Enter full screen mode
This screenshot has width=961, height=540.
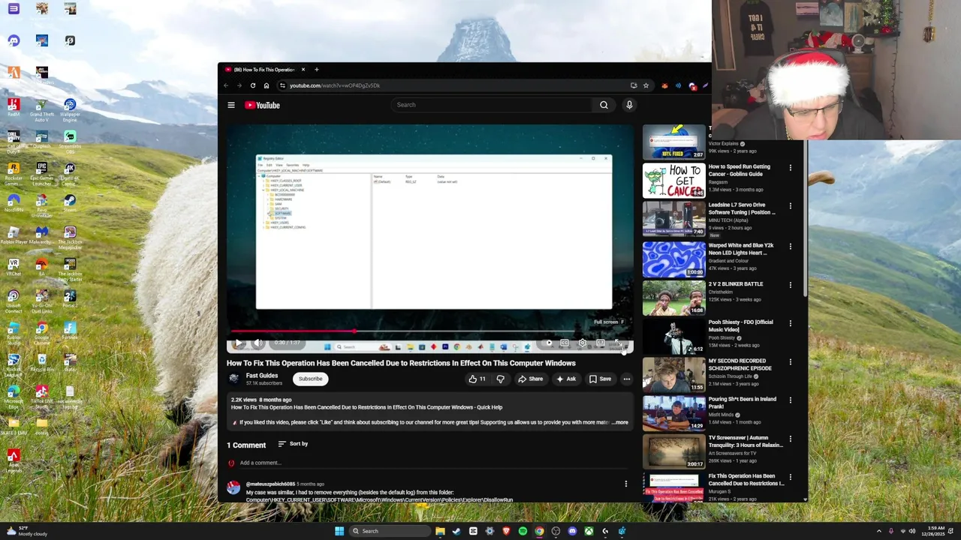619,343
